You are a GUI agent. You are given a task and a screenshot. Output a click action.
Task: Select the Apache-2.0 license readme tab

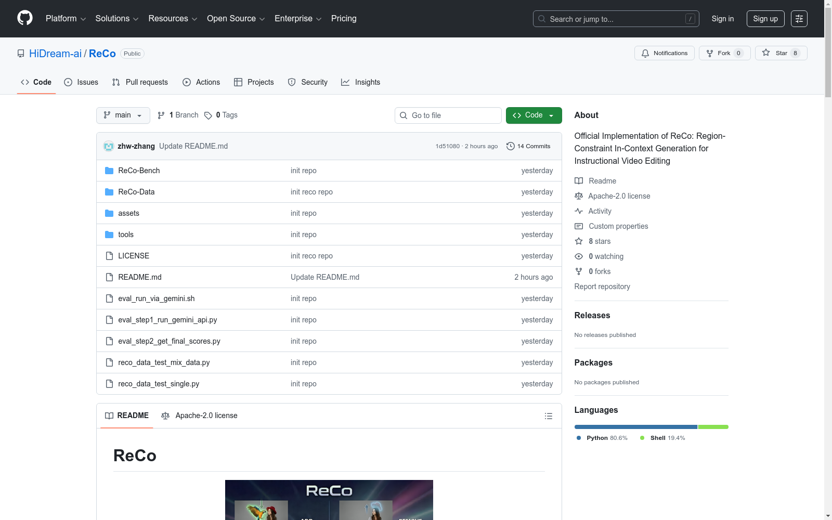[x=199, y=415]
